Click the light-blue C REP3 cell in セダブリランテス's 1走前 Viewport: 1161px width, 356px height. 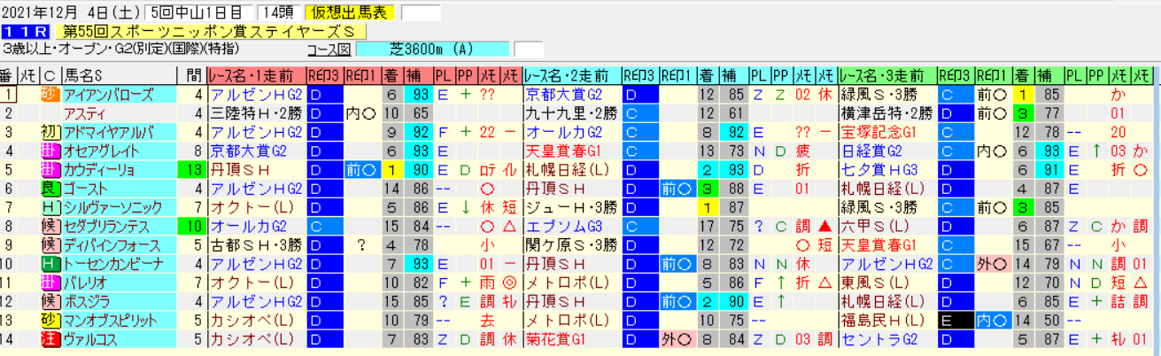[324, 225]
